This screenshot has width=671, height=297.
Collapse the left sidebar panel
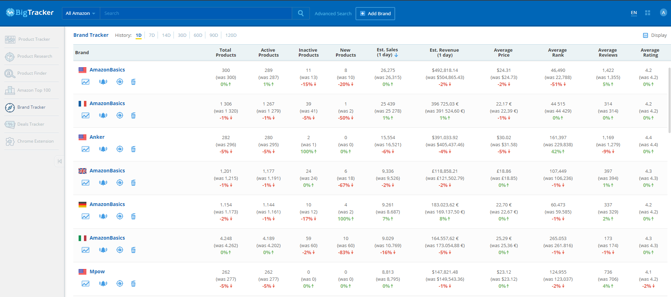(x=59, y=161)
